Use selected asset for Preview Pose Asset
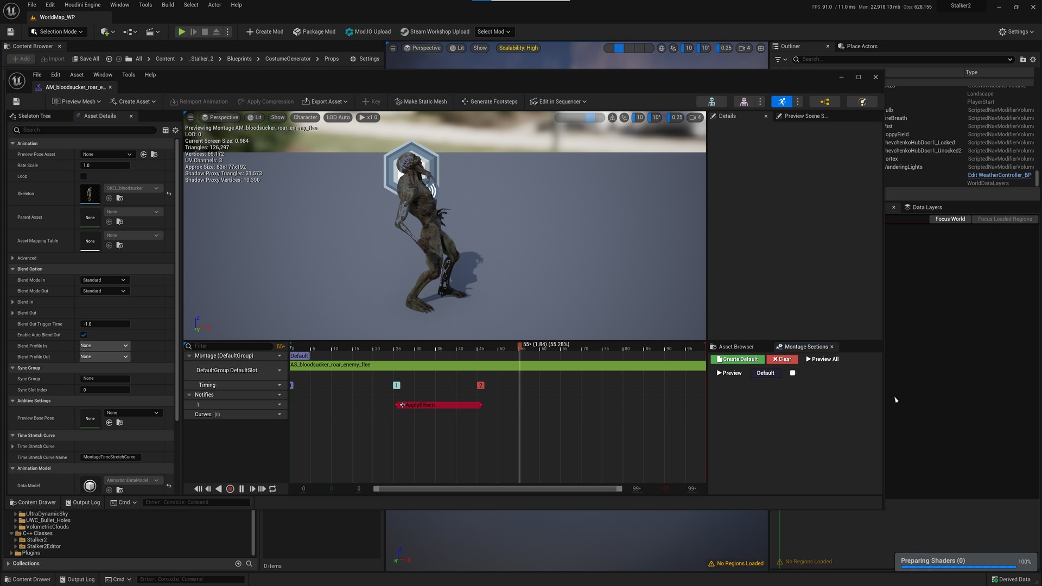 point(144,155)
